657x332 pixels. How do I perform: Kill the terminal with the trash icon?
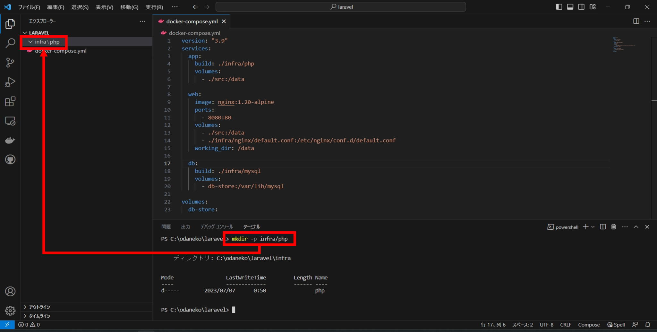[x=613, y=227]
